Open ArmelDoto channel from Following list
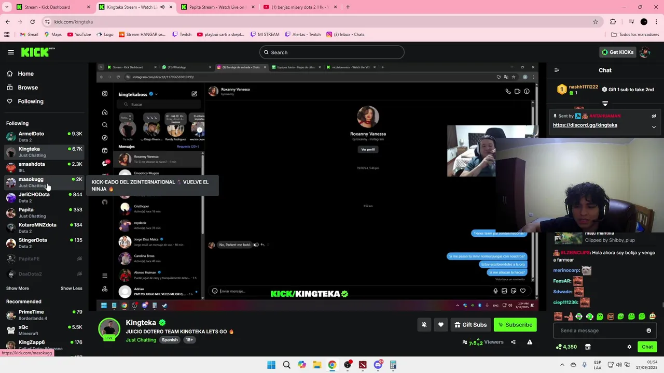 44,137
